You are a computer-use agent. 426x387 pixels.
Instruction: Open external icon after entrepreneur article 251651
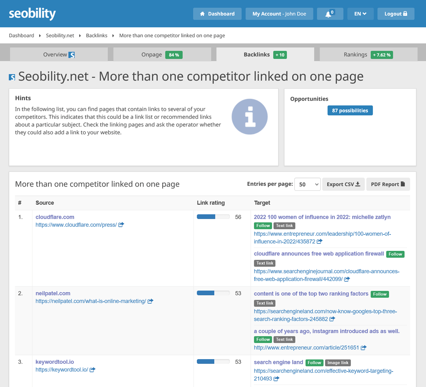point(364,348)
